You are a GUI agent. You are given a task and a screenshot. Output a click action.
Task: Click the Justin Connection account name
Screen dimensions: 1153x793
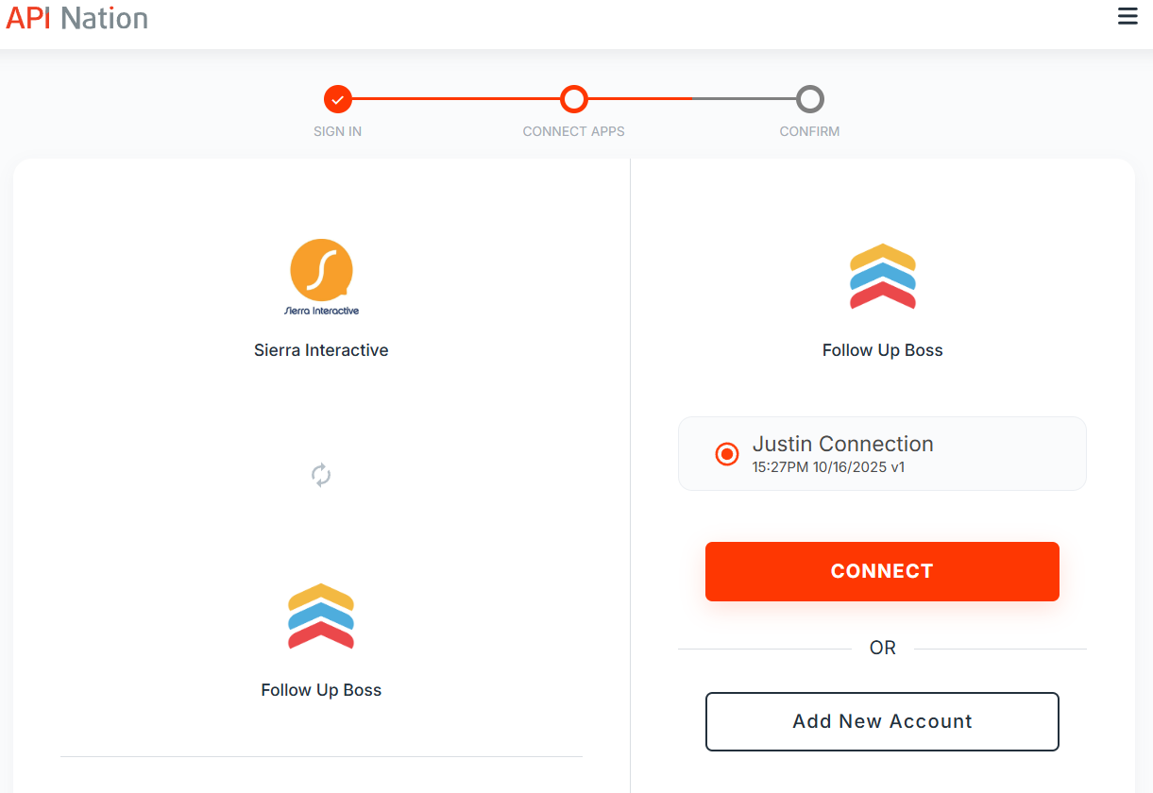click(x=842, y=444)
